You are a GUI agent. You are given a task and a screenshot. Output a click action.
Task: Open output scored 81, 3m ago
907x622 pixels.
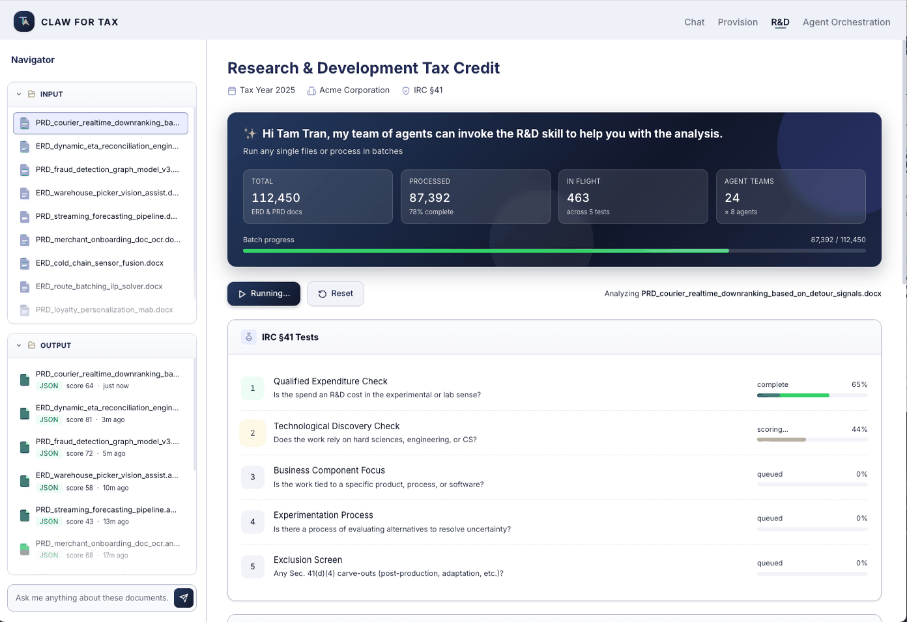click(100, 414)
